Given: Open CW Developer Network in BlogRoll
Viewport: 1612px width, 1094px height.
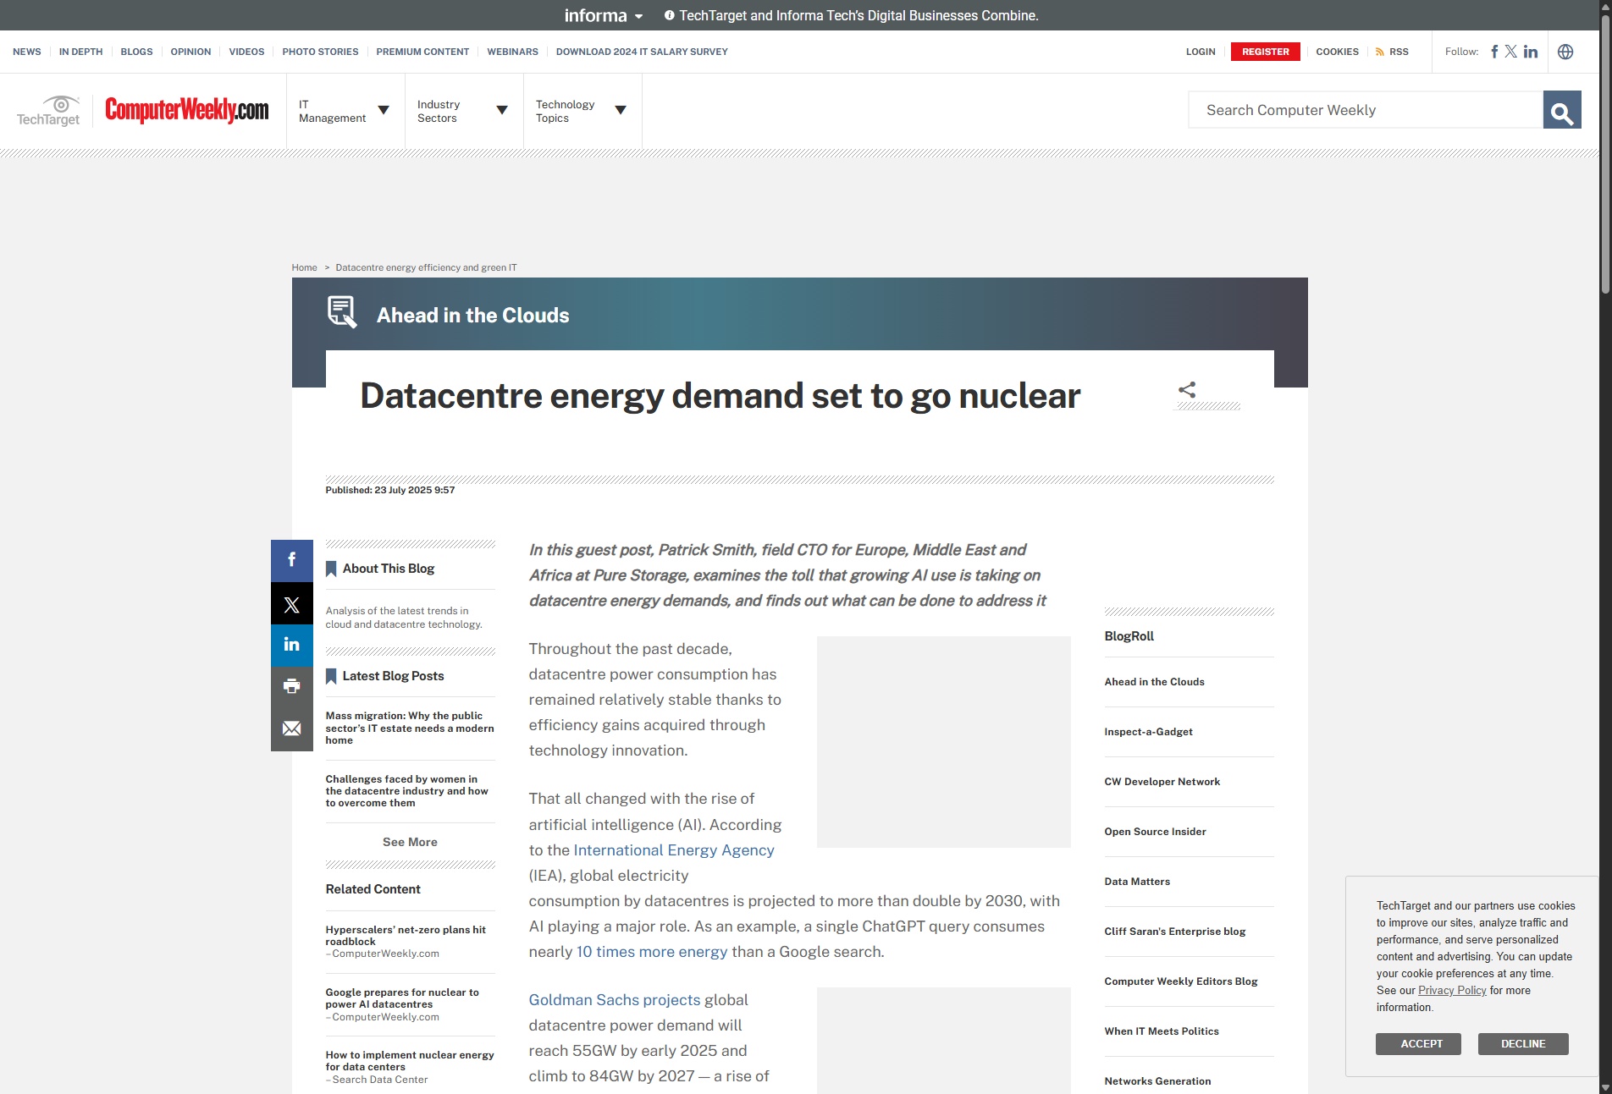Looking at the screenshot, I should pyautogui.click(x=1162, y=782).
